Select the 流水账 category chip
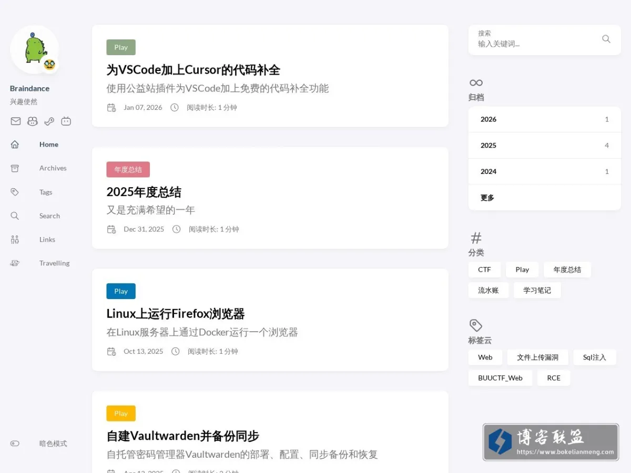The image size is (631, 473). tap(488, 290)
